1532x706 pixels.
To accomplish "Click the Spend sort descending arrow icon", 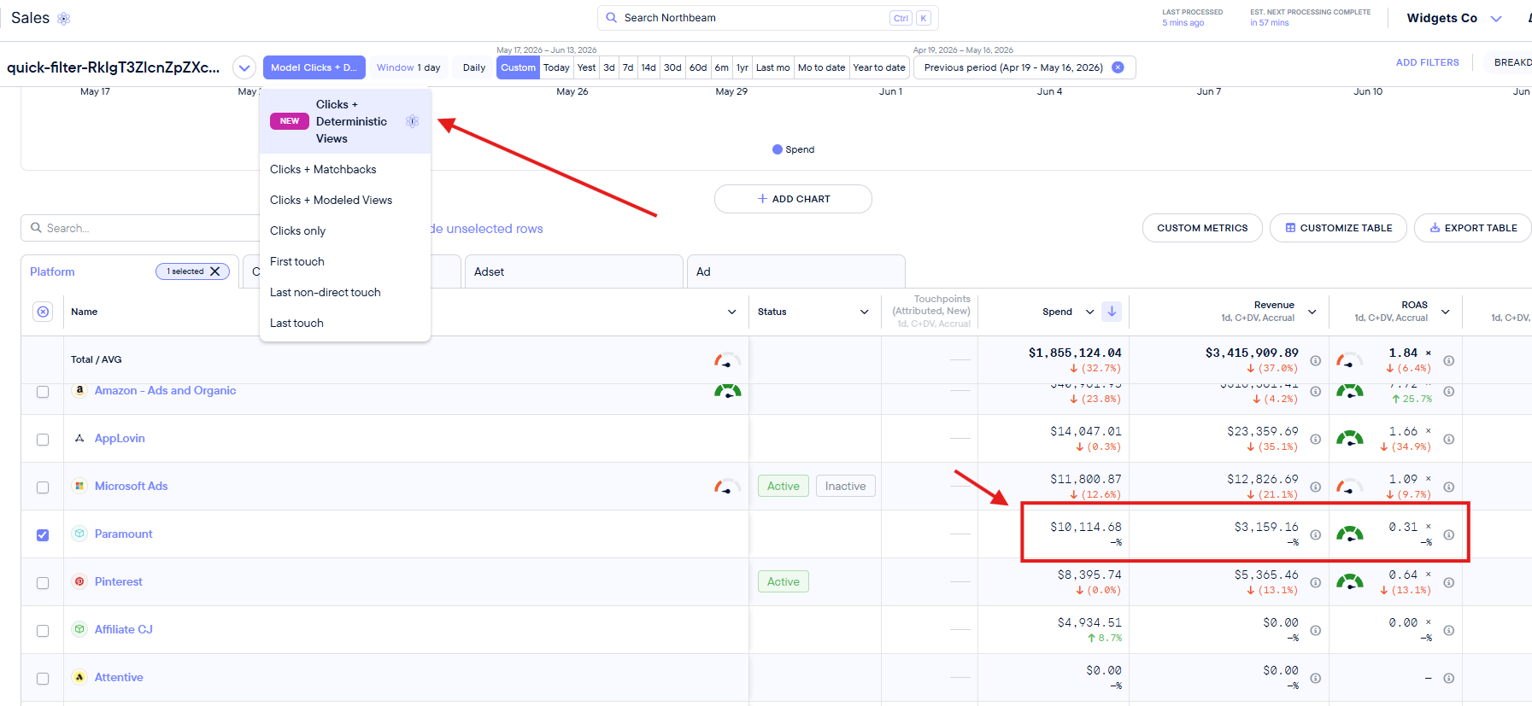I will (1112, 312).
